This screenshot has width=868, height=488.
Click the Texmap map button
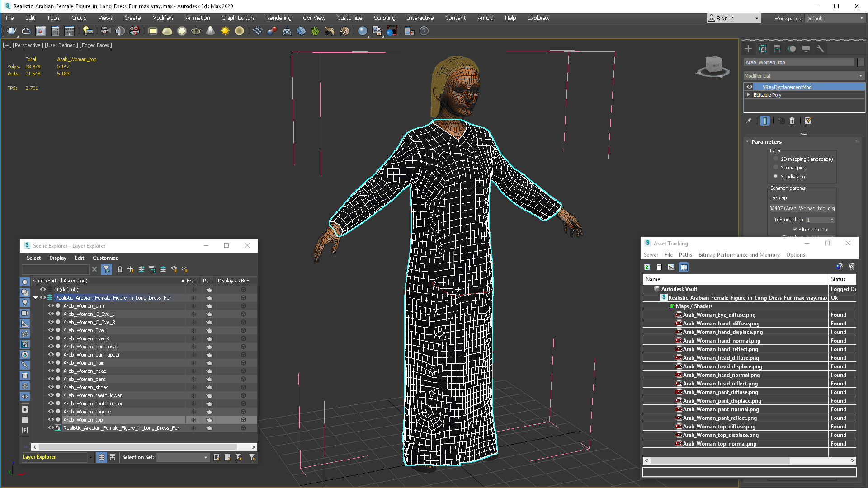[x=802, y=208]
